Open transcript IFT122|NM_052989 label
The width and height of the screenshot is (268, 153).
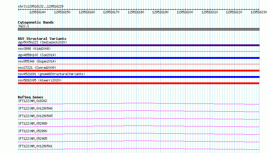tap(33, 123)
